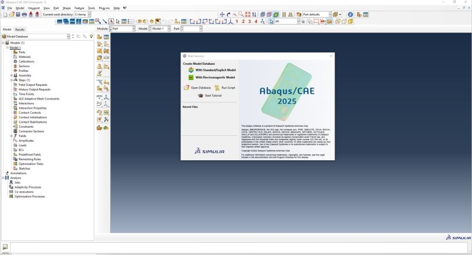Image resolution: width=472 pixels, height=255 pixels.
Task: Open the Part dropdown
Action: (x=201, y=28)
